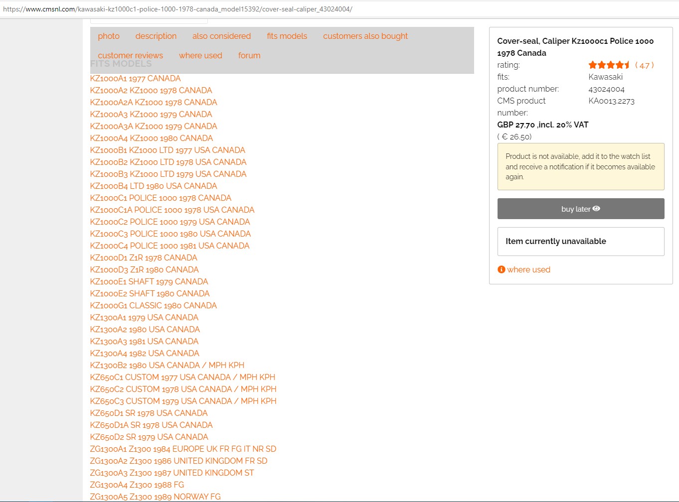Image resolution: width=679 pixels, height=502 pixels.
Task: Open KZ1000A1 1977 CANADA model link
Action: click(135, 78)
